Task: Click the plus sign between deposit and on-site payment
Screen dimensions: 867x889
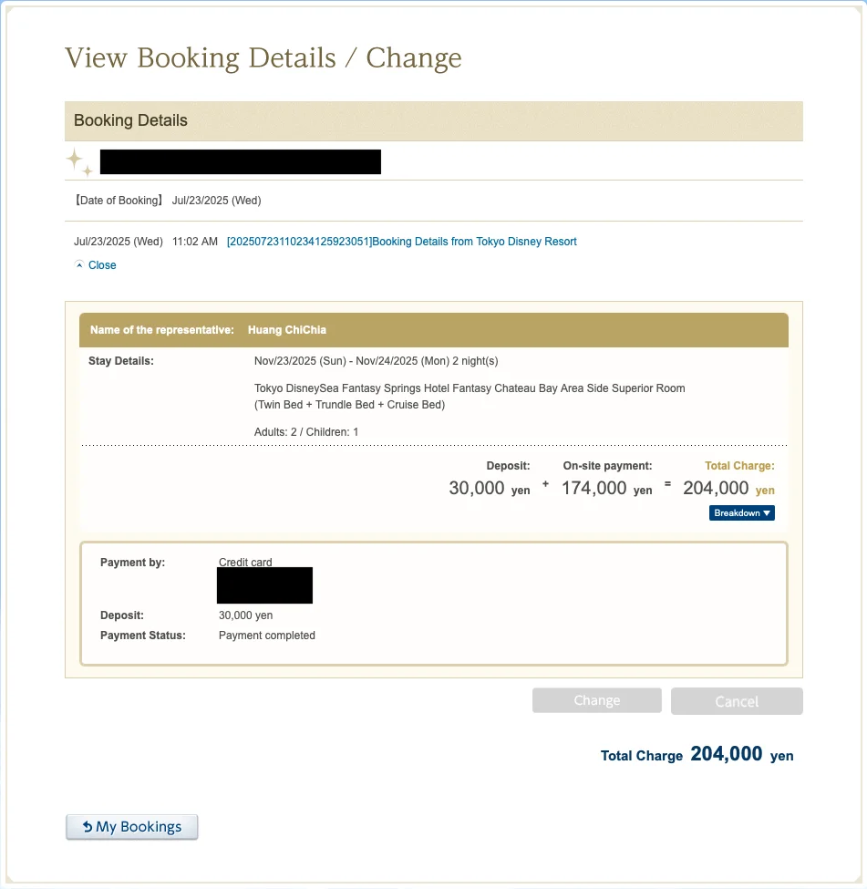Action: [x=545, y=484]
